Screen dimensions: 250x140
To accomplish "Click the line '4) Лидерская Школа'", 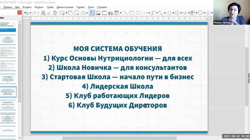I will click(118, 86).
